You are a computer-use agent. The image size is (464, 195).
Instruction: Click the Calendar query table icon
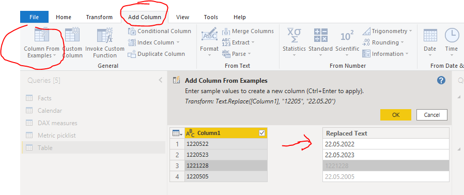[29, 111]
